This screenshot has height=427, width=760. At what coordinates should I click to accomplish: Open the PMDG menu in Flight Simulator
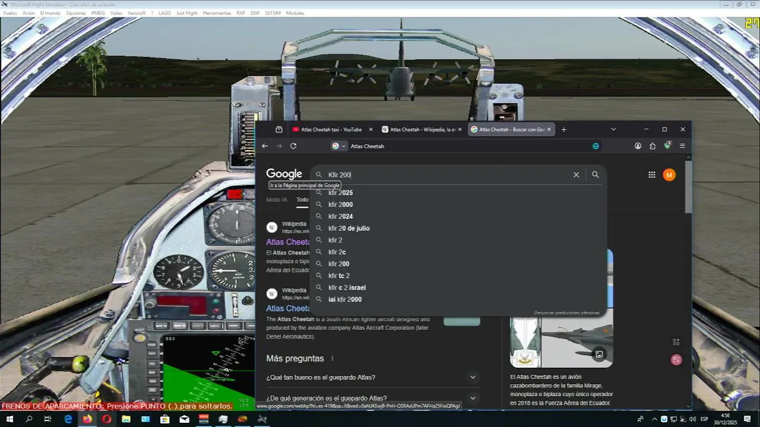pos(98,13)
